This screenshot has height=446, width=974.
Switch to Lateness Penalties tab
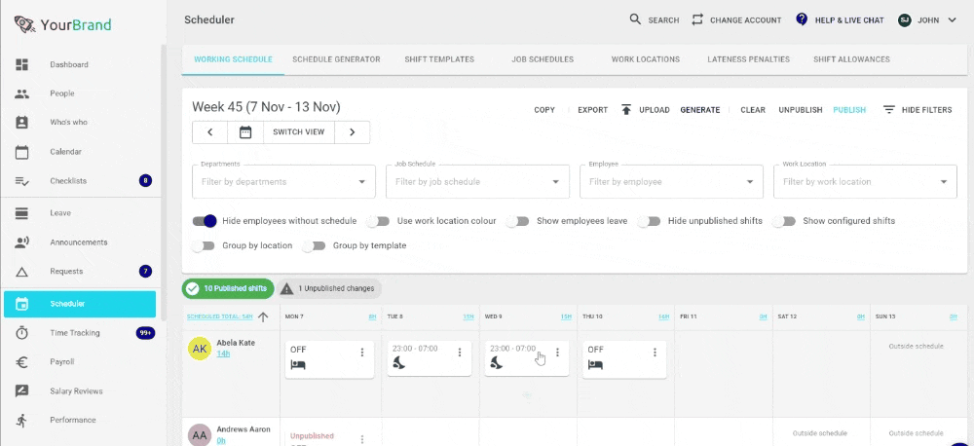tap(748, 59)
